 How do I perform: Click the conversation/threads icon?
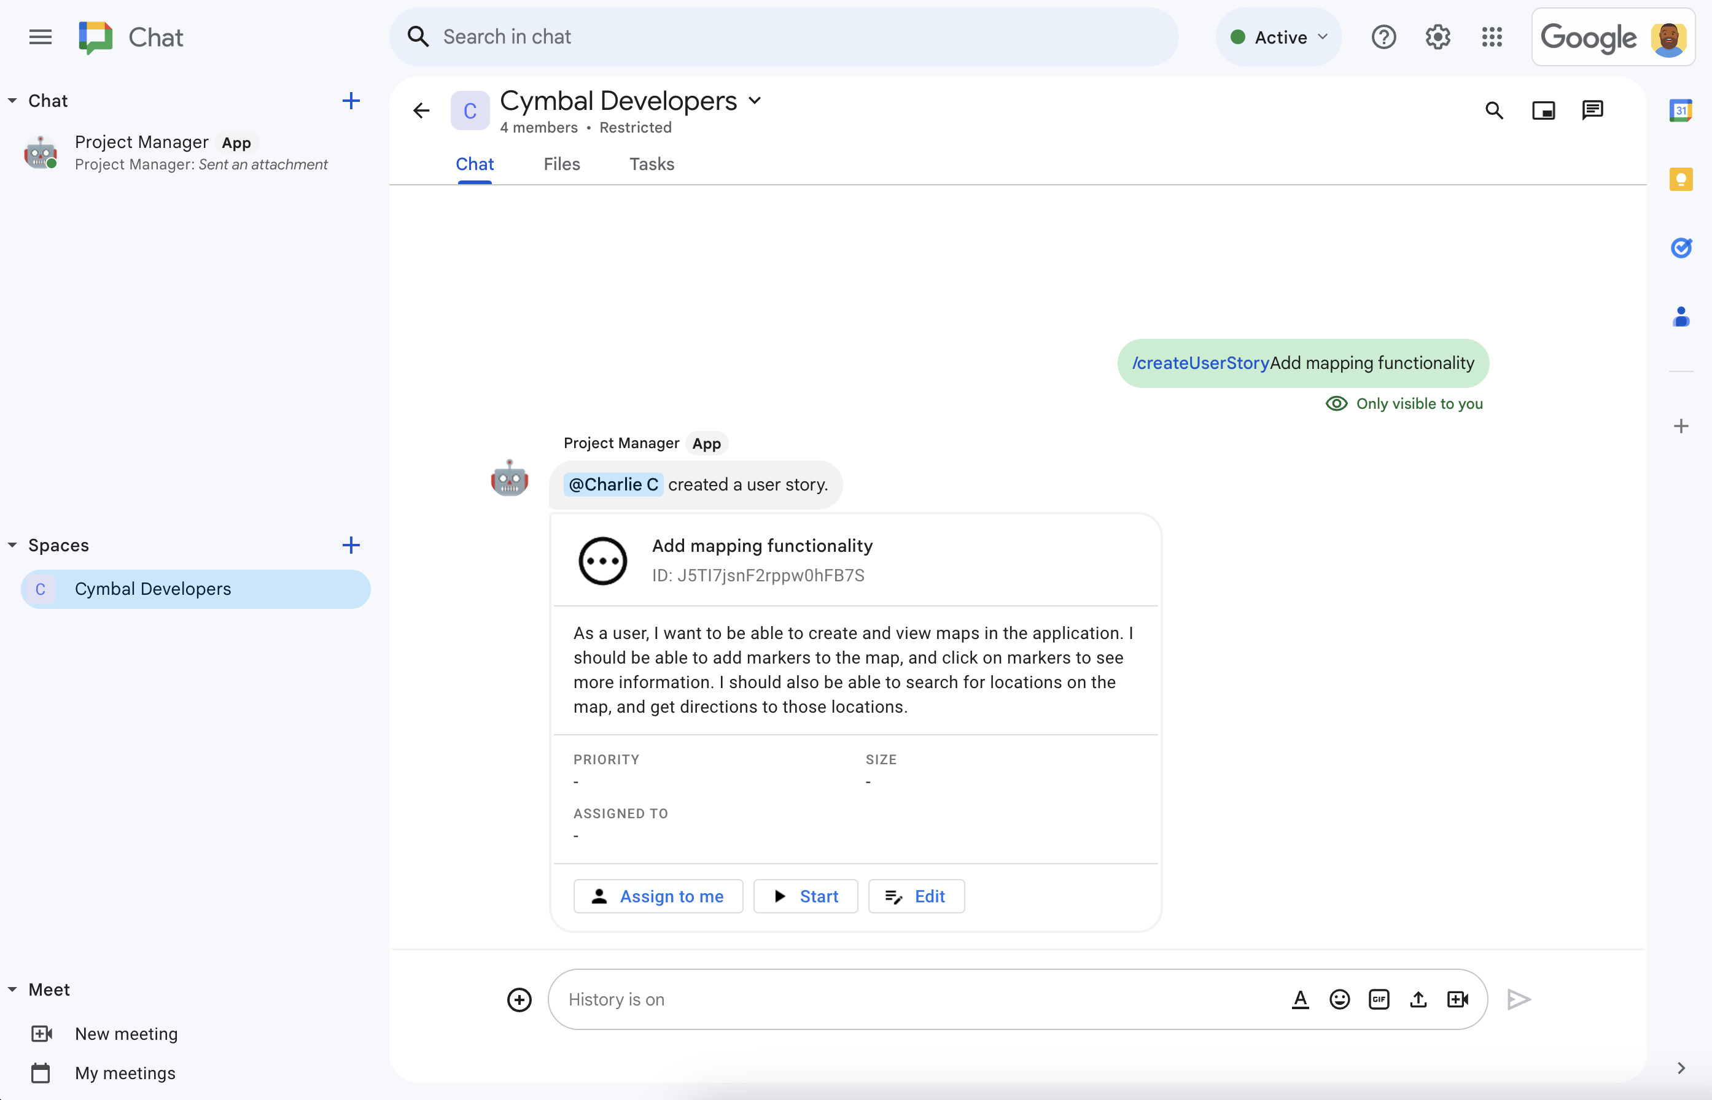(1592, 110)
